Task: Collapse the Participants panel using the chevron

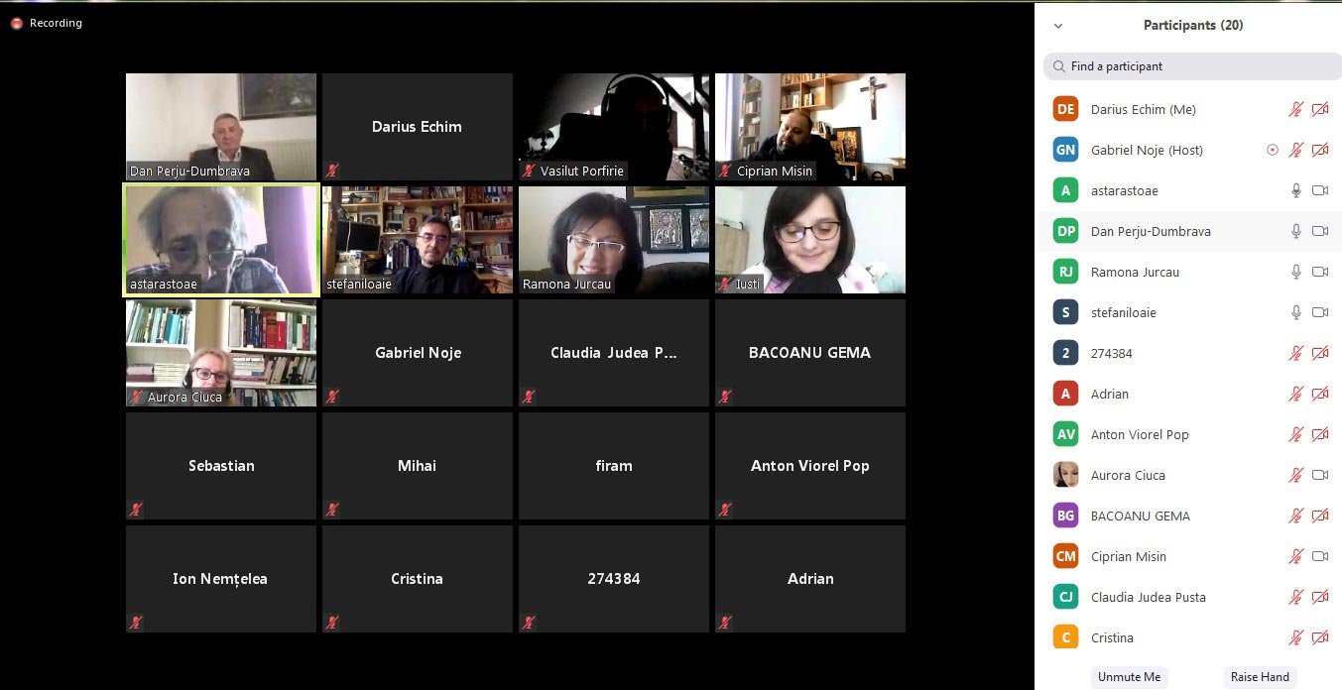Action: pyautogui.click(x=1058, y=26)
